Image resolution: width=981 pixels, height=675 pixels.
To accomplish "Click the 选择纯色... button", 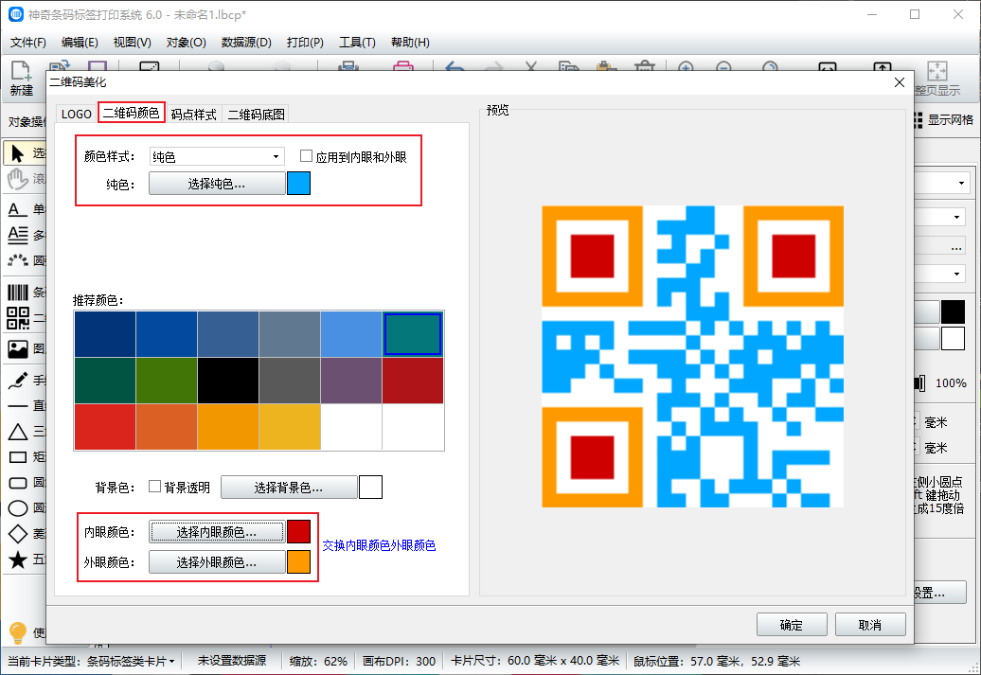I will pos(217,184).
